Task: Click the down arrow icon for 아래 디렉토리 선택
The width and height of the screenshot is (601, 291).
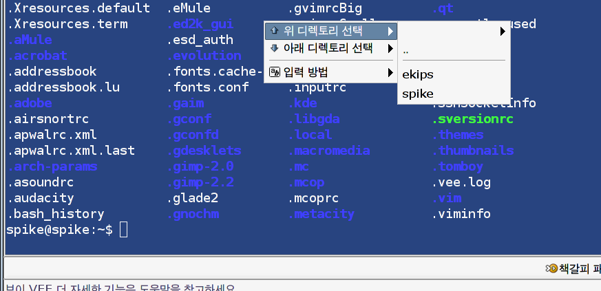Action: pos(275,49)
